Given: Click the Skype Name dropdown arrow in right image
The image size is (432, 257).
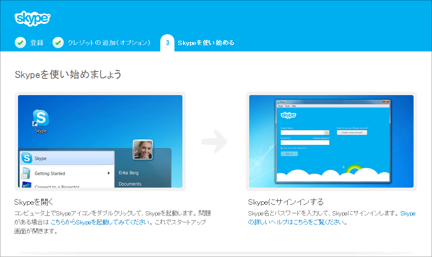Looking at the screenshot, I should [327, 132].
